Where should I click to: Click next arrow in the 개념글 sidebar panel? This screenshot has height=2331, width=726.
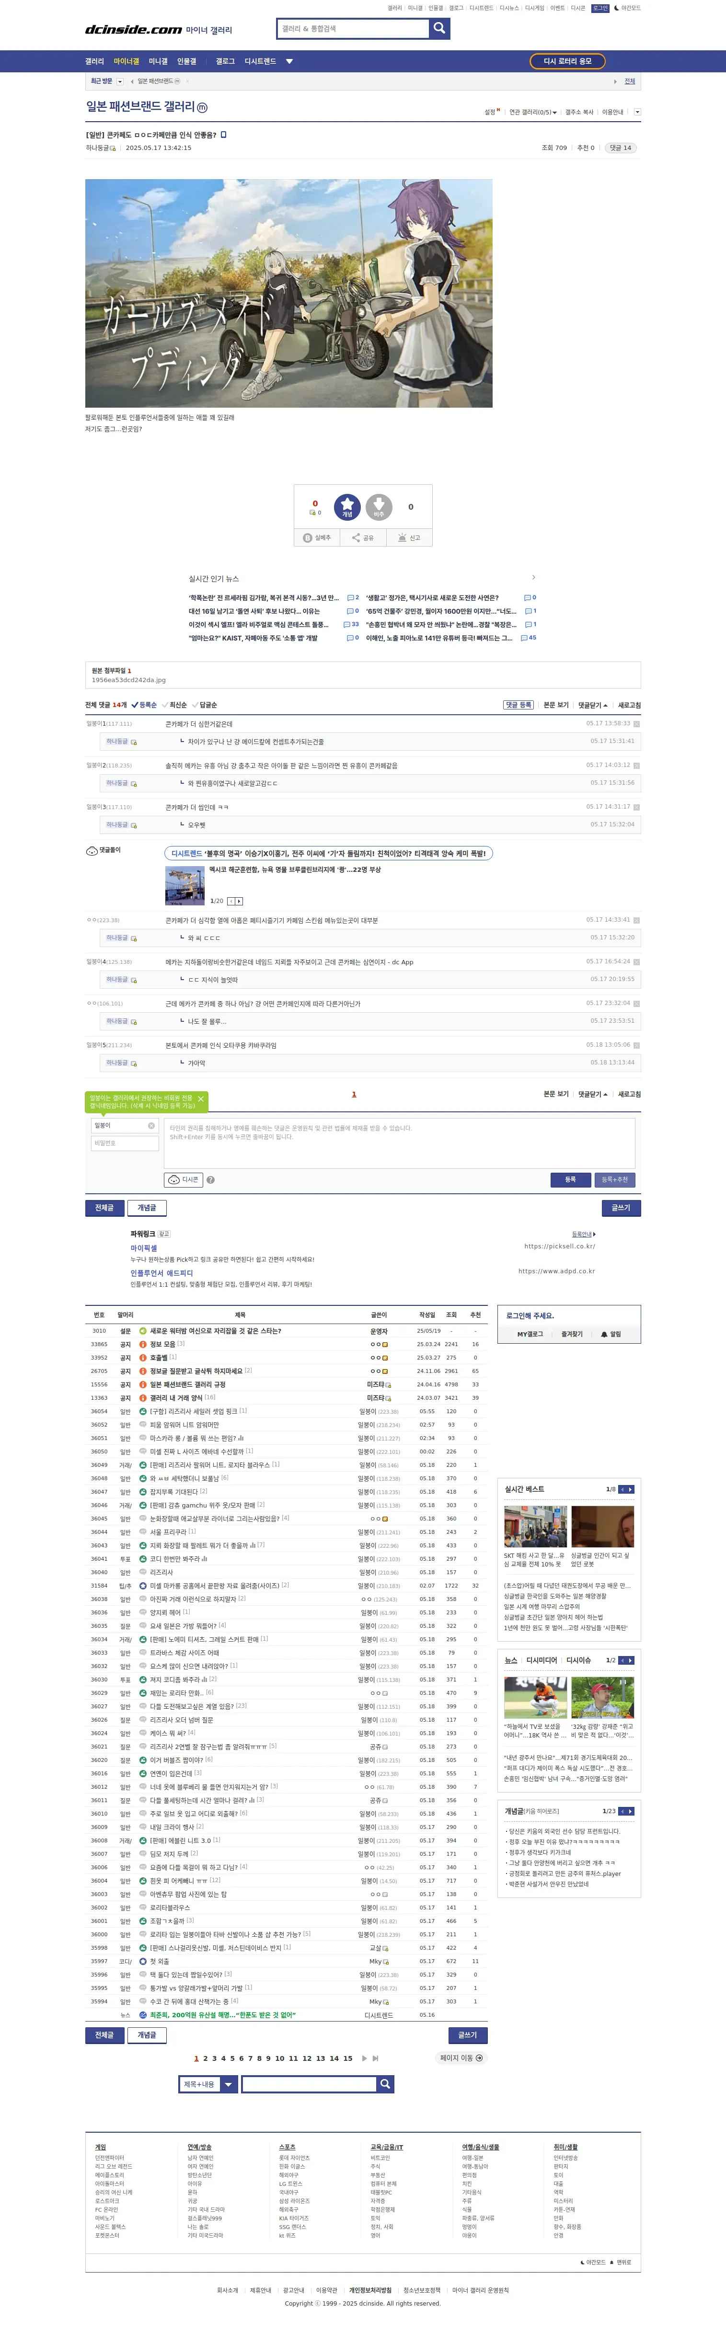click(x=630, y=1812)
